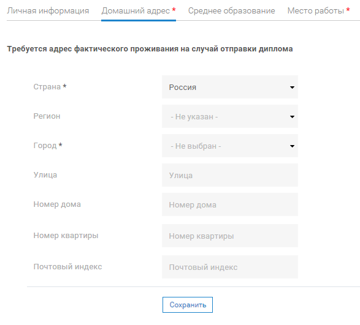Click the Регион field label
Image resolution: width=360 pixels, height=325 pixels.
pos(47,116)
